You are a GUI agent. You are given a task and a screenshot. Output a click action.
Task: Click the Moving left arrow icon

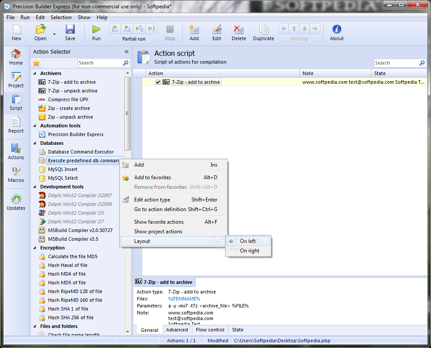pos(284,28)
